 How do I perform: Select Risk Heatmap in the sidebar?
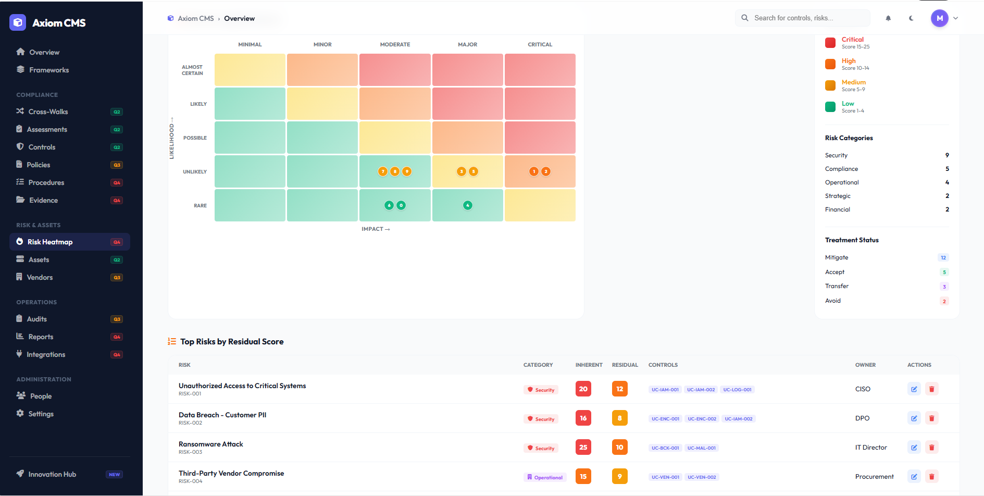pos(50,242)
